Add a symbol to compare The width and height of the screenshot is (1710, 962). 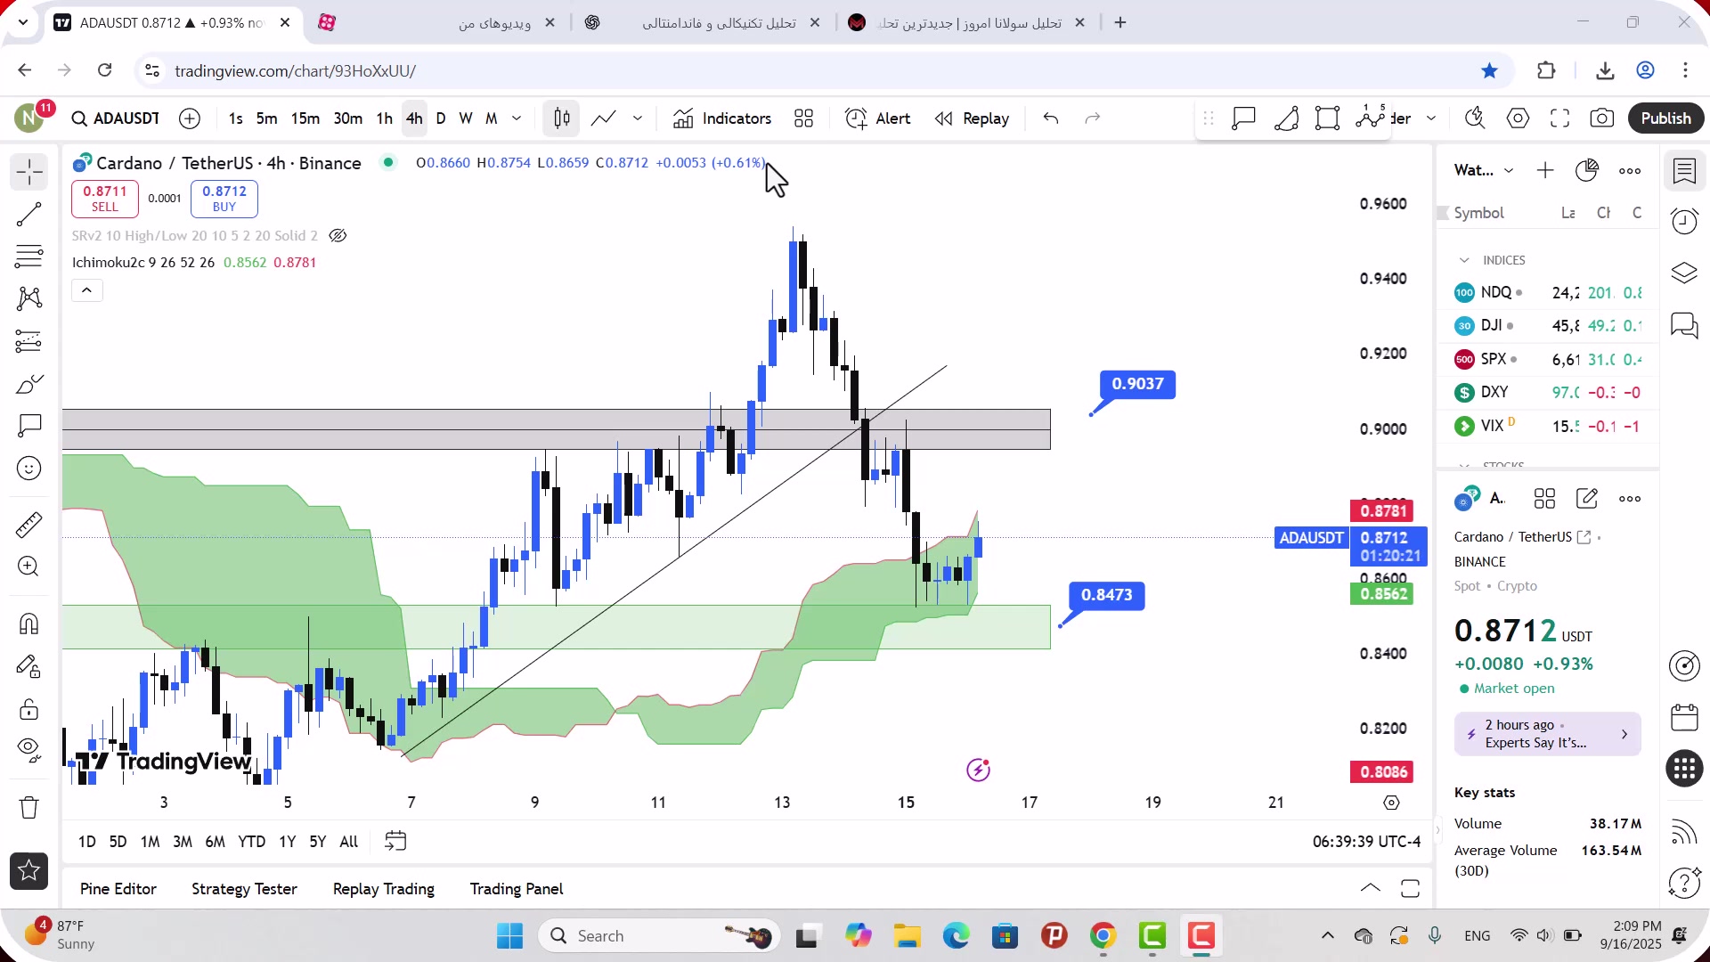pyautogui.click(x=190, y=118)
